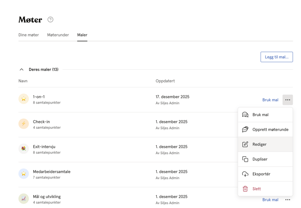Open the help icon next to Møter
The height and width of the screenshot is (208, 301).
(x=50, y=20)
